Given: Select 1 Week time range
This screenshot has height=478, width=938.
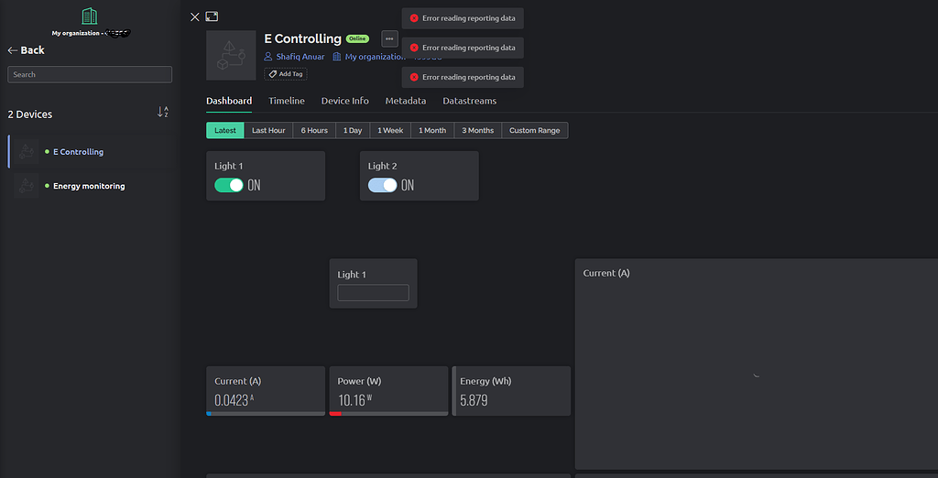Looking at the screenshot, I should coord(390,130).
